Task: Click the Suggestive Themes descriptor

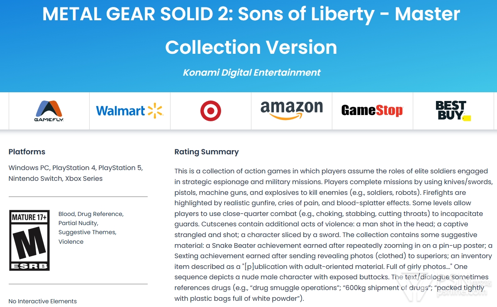Action: [88, 233]
